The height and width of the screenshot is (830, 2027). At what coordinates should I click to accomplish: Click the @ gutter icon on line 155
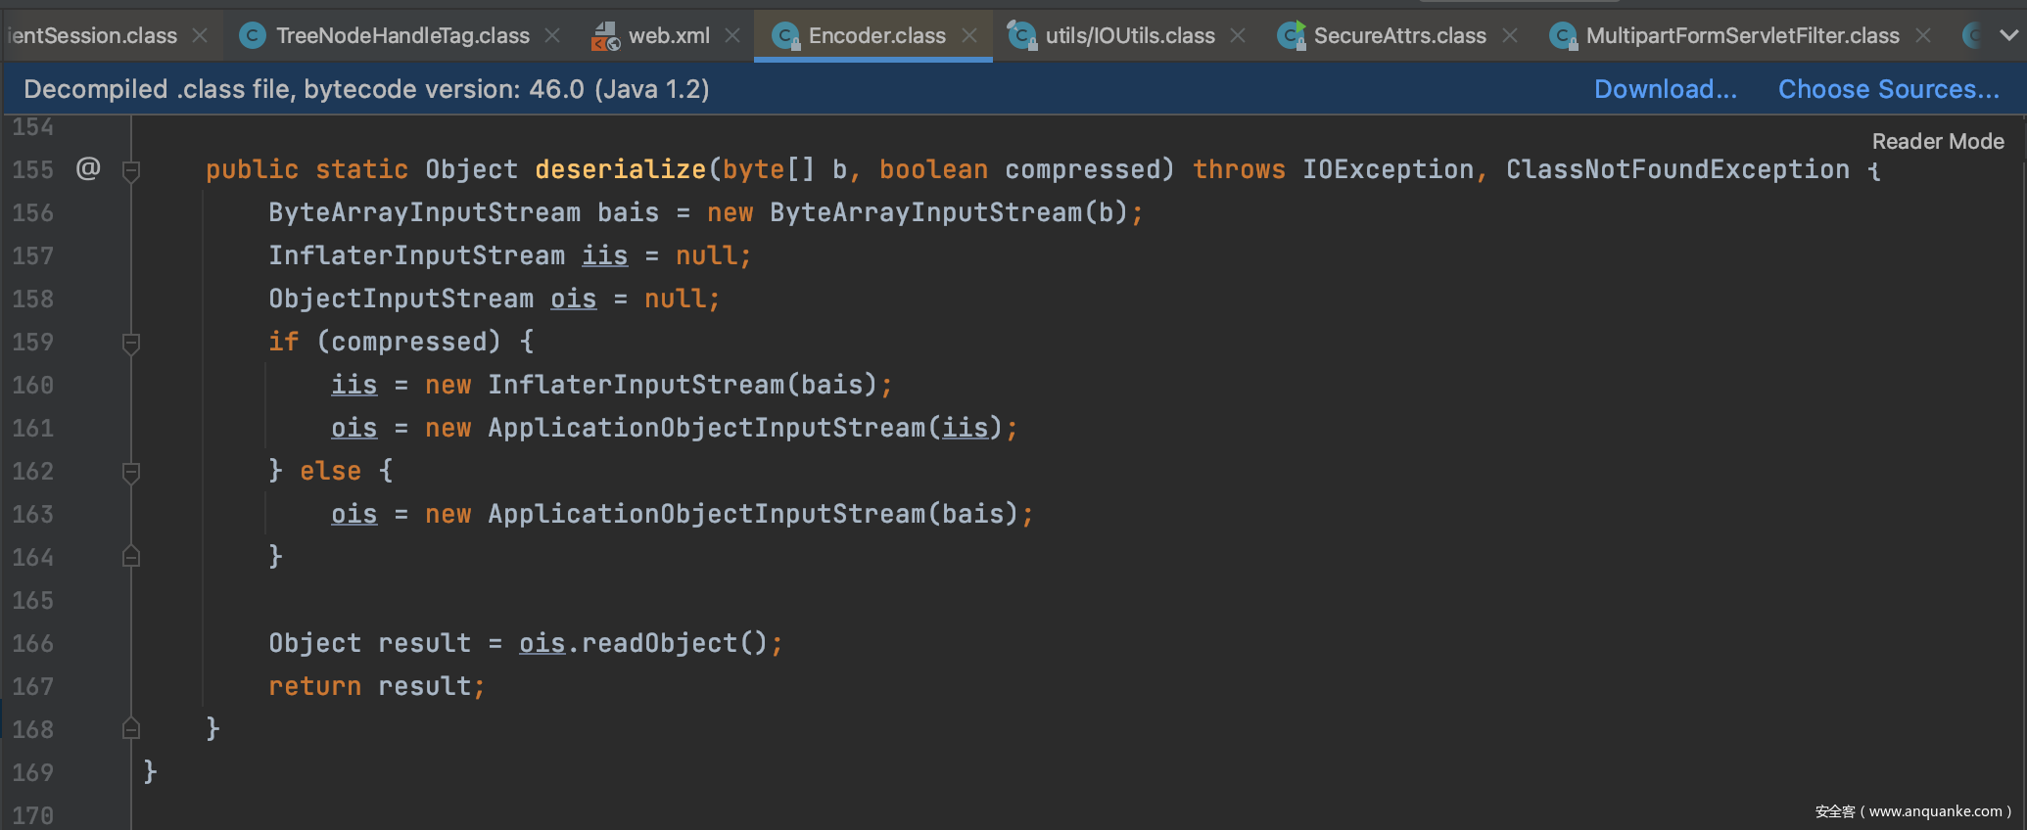point(88,169)
